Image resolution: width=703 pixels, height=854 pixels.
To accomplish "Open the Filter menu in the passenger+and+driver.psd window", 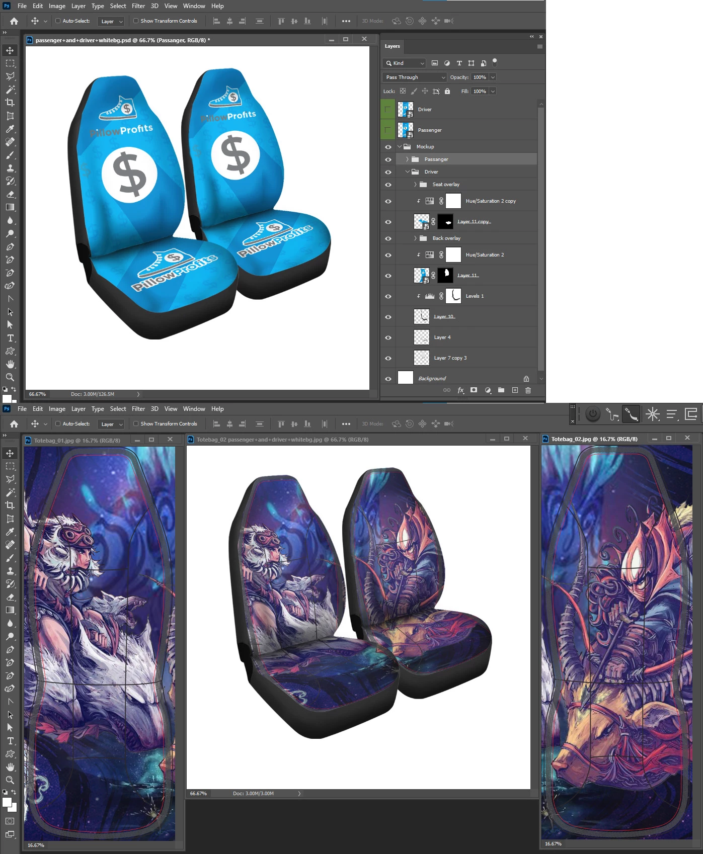I will (x=138, y=6).
